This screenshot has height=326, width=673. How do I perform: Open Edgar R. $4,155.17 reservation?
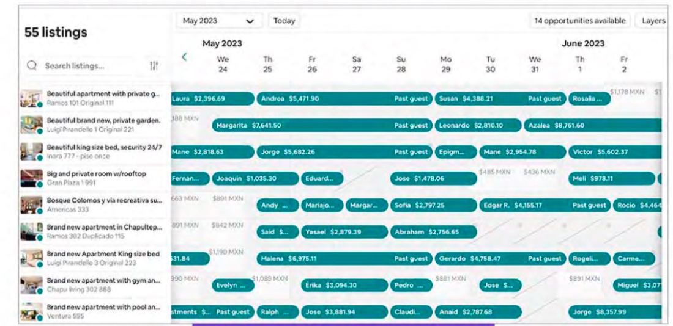pos(545,205)
